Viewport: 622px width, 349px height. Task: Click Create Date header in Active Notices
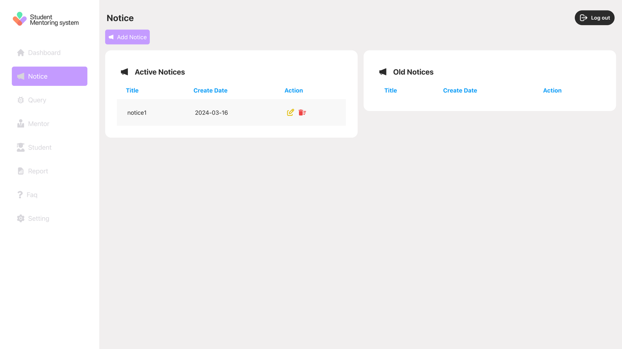(210, 90)
